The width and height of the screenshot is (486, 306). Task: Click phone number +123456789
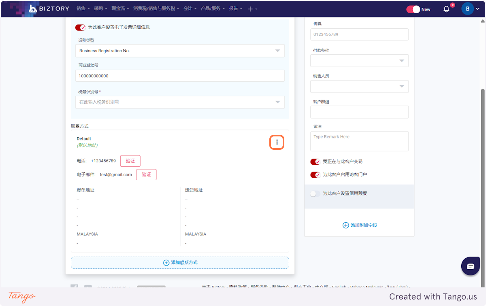[x=103, y=161]
